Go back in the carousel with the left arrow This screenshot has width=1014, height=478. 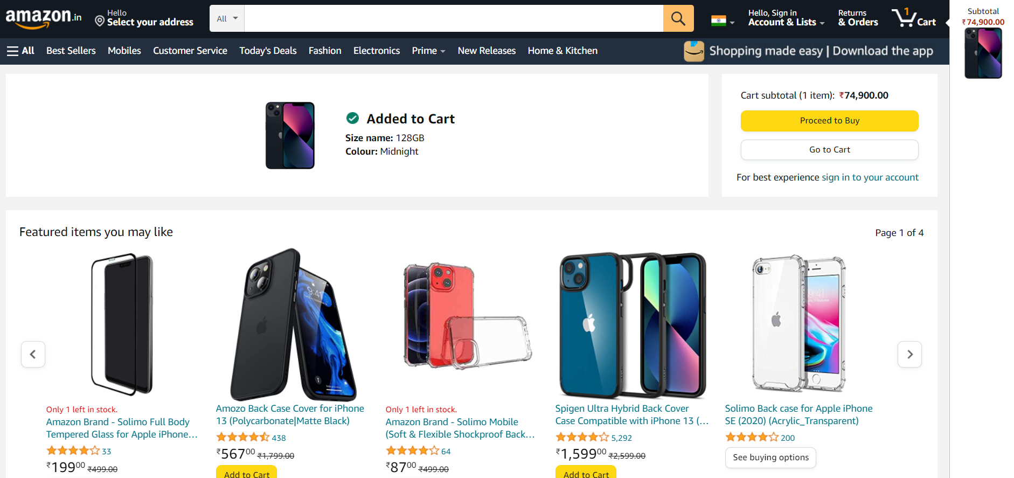33,354
